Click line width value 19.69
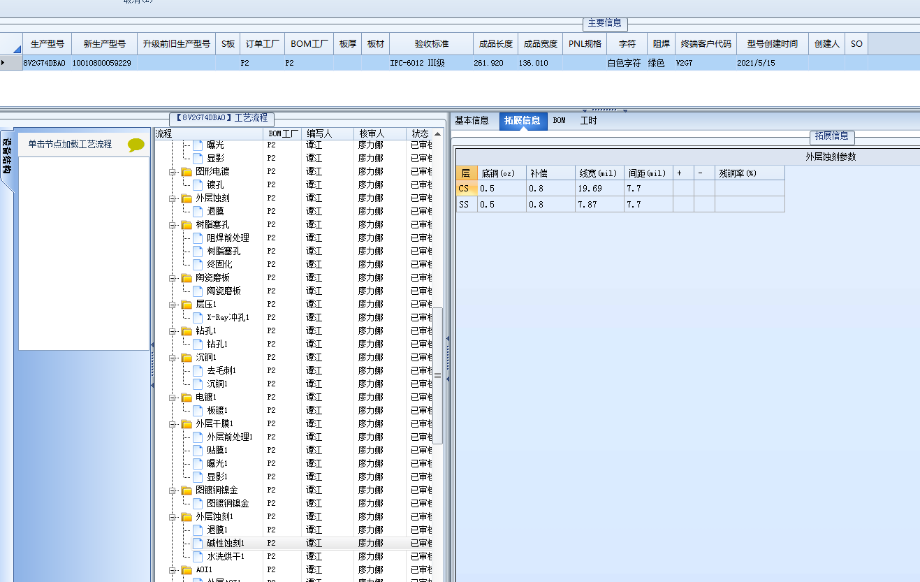The width and height of the screenshot is (920, 582). 599,189
